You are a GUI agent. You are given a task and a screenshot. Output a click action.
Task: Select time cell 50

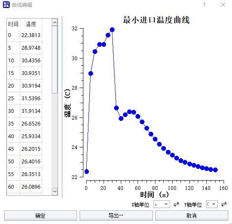point(13,161)
